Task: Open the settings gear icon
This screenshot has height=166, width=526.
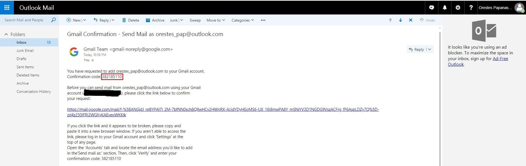Action: 458,8
